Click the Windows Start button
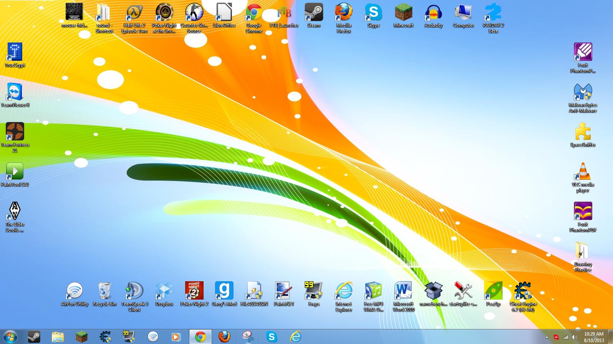This screenshot has height=344, width=613. tap(10, 337)
